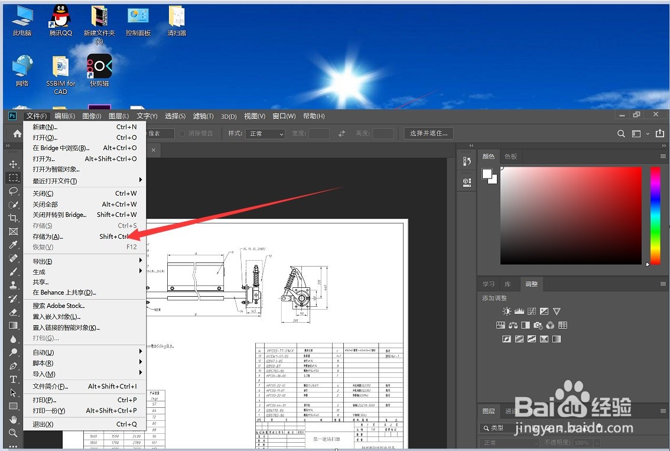
Task: Choose 打开(O) in the File menu
Action: click(x=84, y=138)
